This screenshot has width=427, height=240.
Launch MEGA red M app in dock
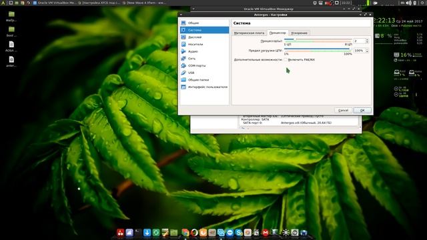pos(266,233)
